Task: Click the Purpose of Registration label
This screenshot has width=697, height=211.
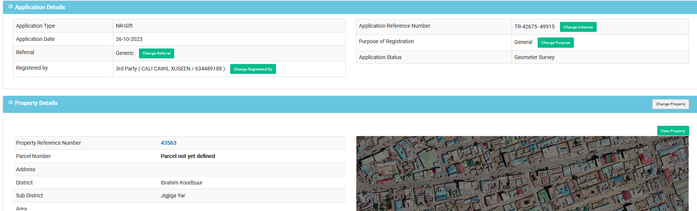Action: click(x=386, y=41)
